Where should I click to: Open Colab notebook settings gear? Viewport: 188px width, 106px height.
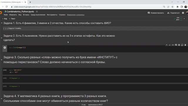(x=183, y=13)
